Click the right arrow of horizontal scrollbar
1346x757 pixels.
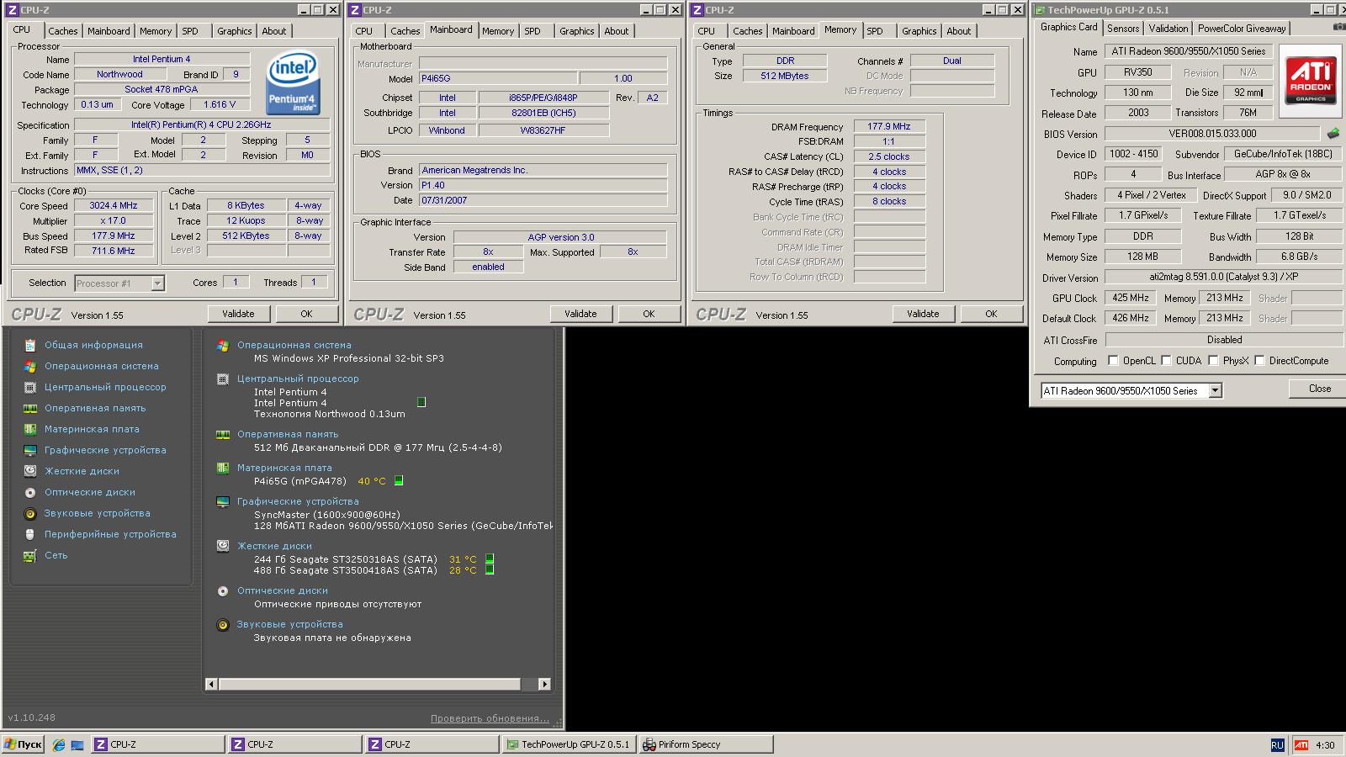coord(544,684)
